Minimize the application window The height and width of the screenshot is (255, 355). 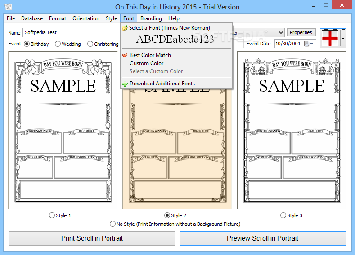point(314,6)
